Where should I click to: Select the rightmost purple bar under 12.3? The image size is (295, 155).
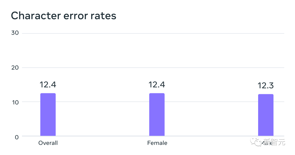point(265,115)
